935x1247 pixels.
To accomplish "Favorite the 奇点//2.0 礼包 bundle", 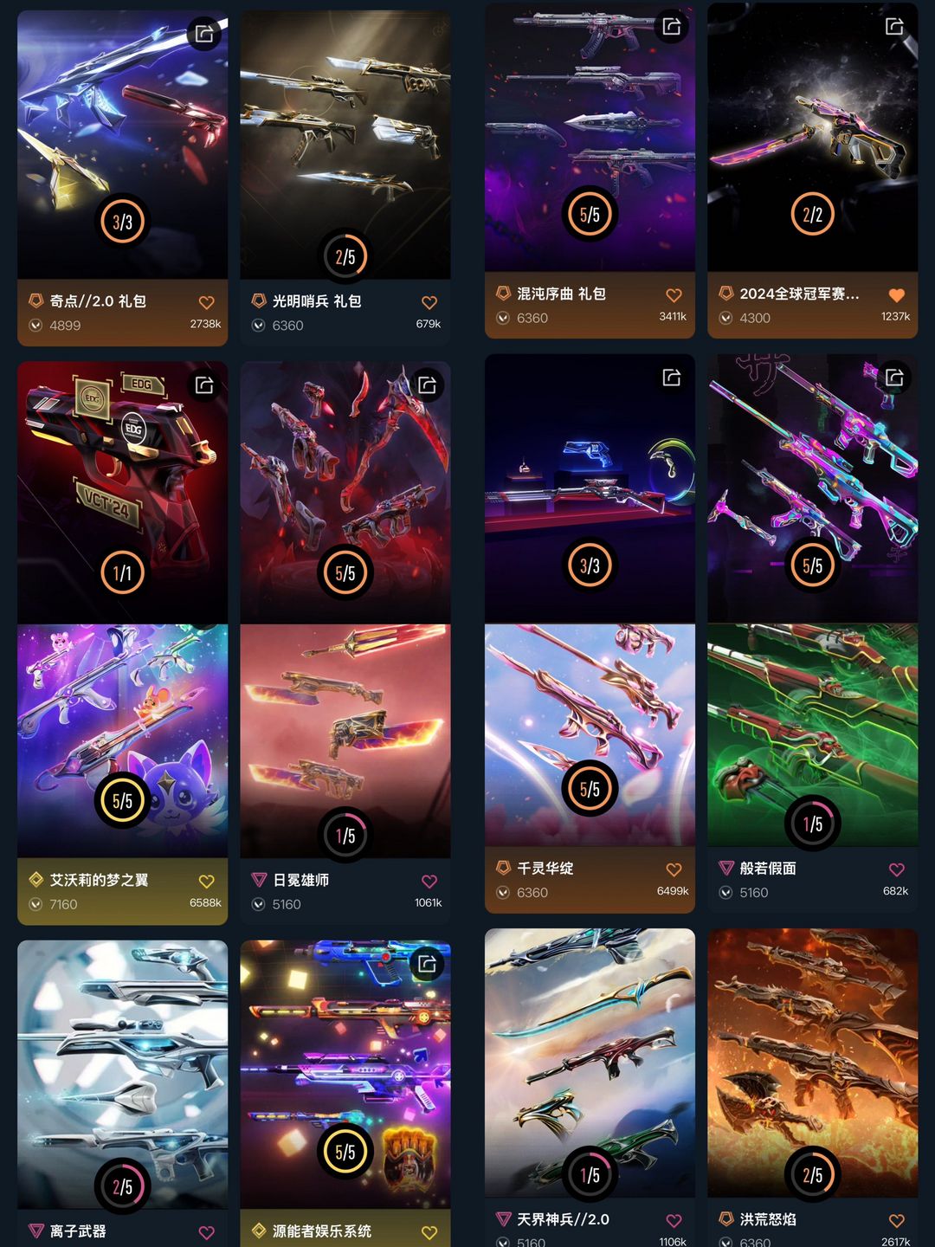I will pyautogui.click(x=207, y=302).
